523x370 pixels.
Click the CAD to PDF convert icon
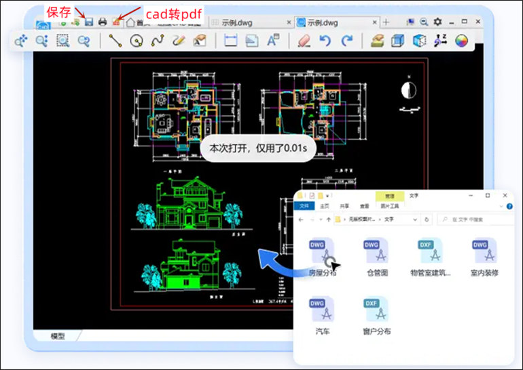coord(116,22)
